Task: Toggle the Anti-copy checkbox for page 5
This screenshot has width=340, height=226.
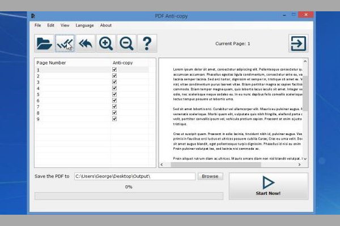Action: (x=114, y=94)
